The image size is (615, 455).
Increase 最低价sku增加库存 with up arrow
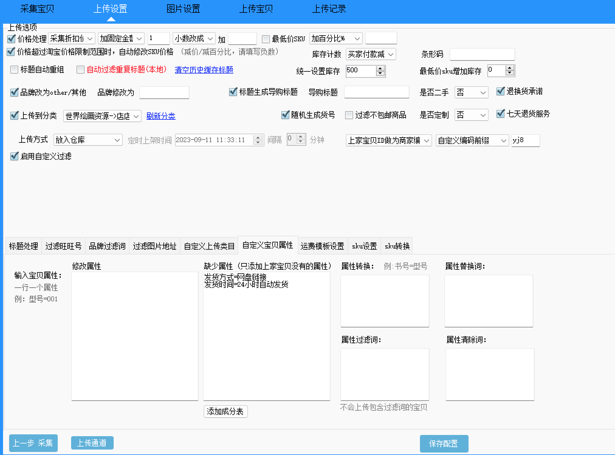coord(510,68)
